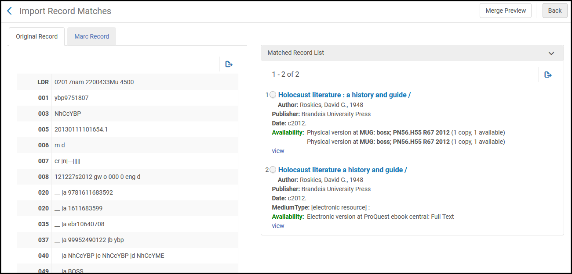Image resolution: width=572 pixels, height=274 pixels.
Task: Select the 005 field value 20130111101654.1
Action: [81, 129]
